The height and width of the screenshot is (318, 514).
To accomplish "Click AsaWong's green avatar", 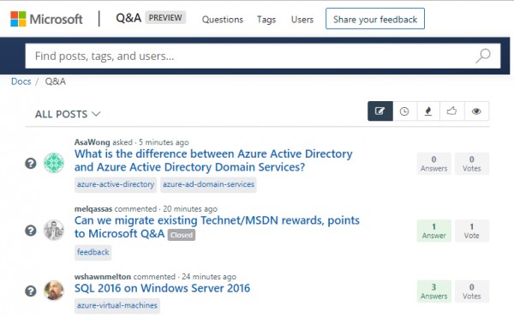I will tap(54, 163).
